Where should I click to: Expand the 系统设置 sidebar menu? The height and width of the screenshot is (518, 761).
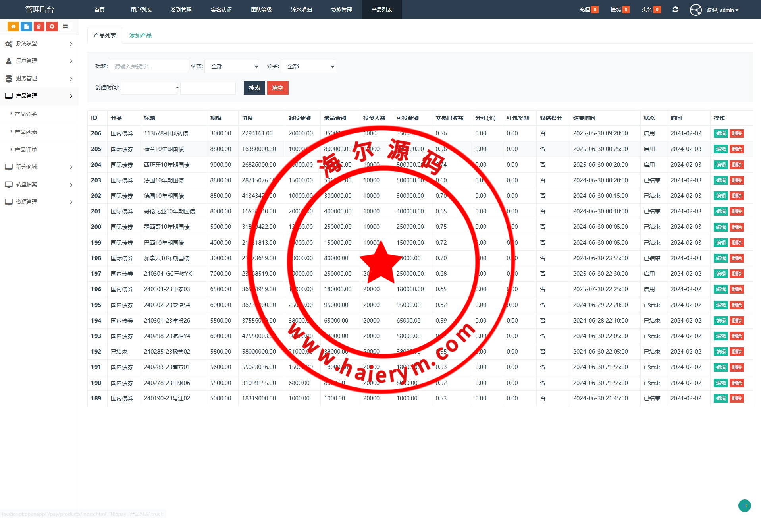(x=39, y=44)
